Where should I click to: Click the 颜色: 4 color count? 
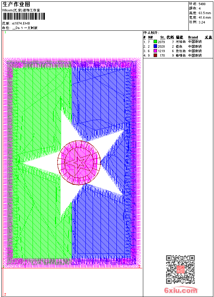(195, 8)
